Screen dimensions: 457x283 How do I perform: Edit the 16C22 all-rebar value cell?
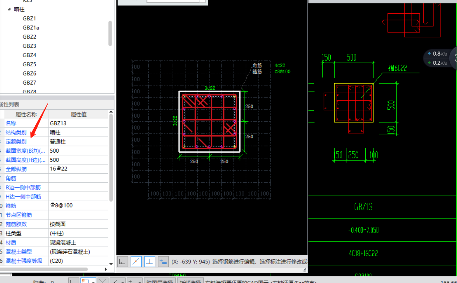click(78, 169)
